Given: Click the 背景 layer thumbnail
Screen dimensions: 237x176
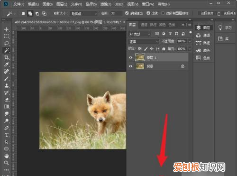Looking at the screenshot, I should (140, 66).
